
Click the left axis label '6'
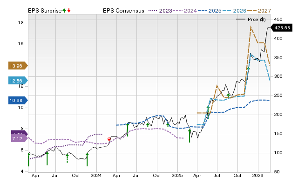(22, 150)
